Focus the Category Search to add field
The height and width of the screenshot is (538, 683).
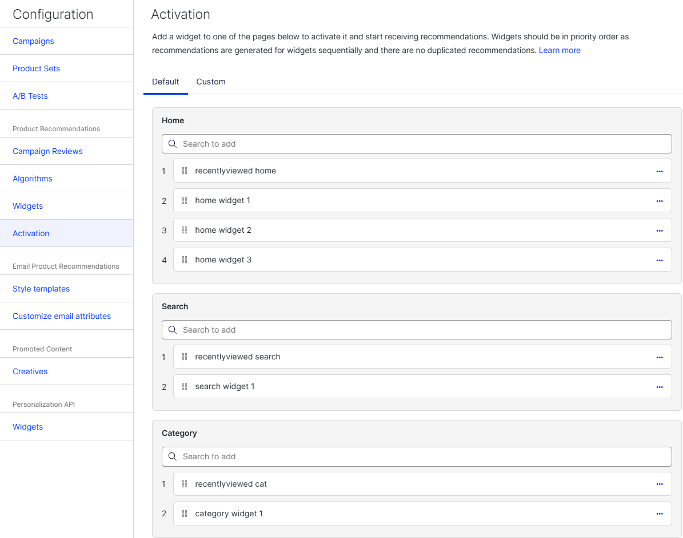(417, 456)
